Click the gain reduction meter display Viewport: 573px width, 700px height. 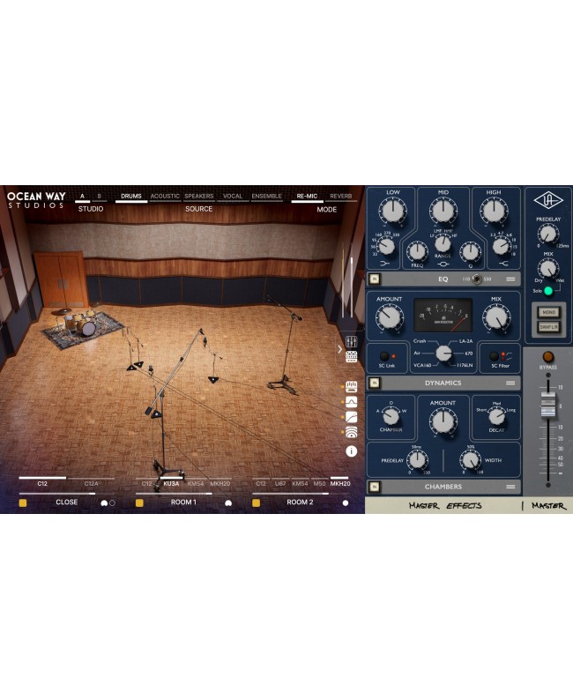pyautogui.click(x=443, y=316)
